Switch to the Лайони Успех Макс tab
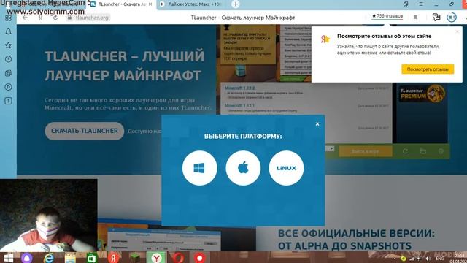 [190, 4]
